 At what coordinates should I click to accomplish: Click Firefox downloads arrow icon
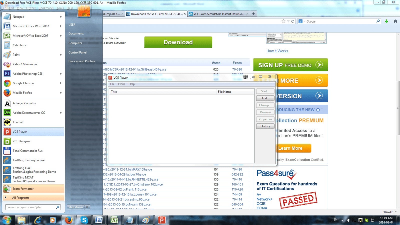point(386,21)
